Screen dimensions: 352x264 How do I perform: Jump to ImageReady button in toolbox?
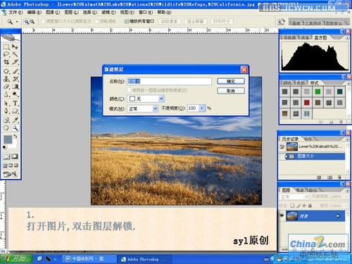(x=11, y=174)
